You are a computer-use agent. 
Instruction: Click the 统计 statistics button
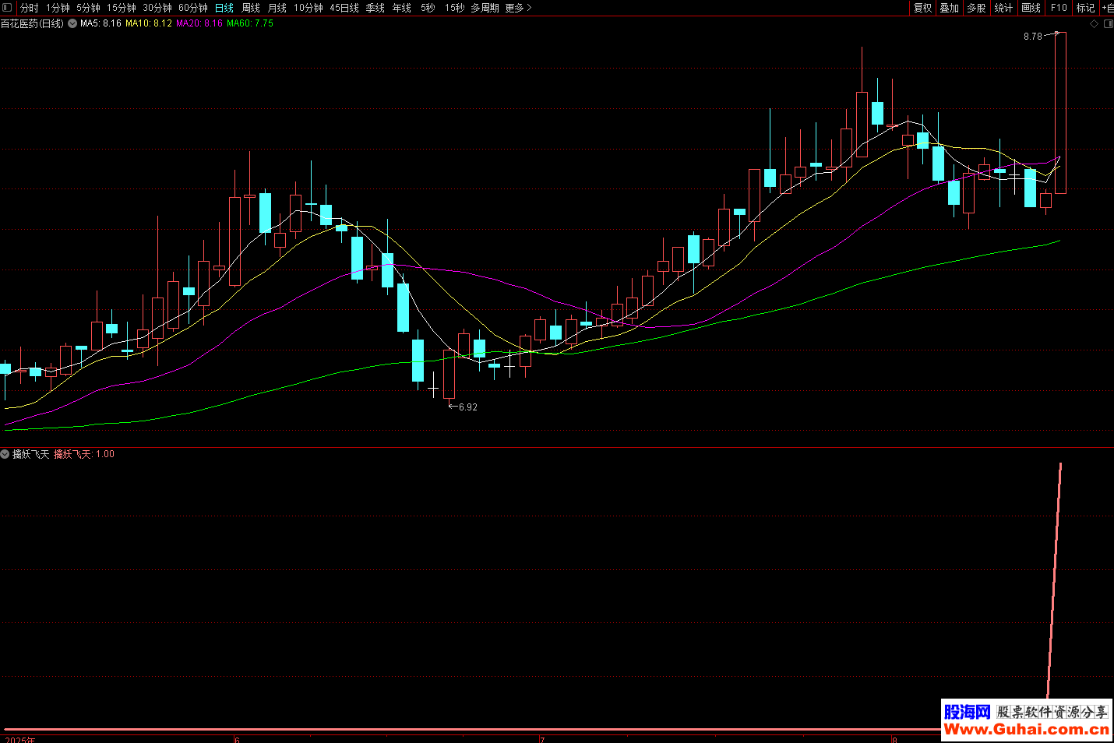point(1003,8)
